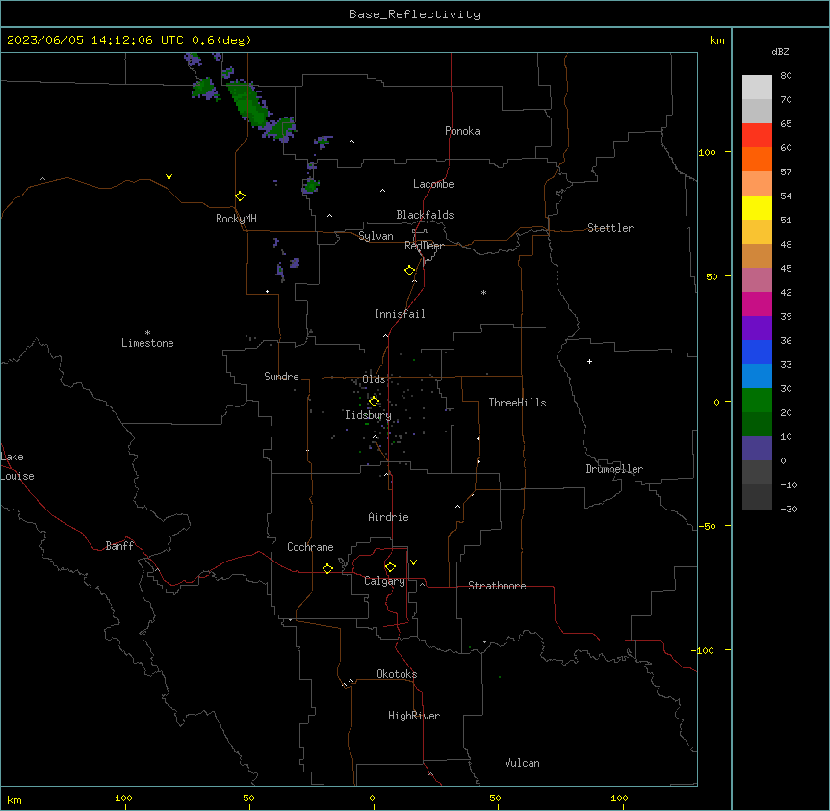The image size is (830, 811).
Task: Click the RedDeer label
Action: (424, 246)
